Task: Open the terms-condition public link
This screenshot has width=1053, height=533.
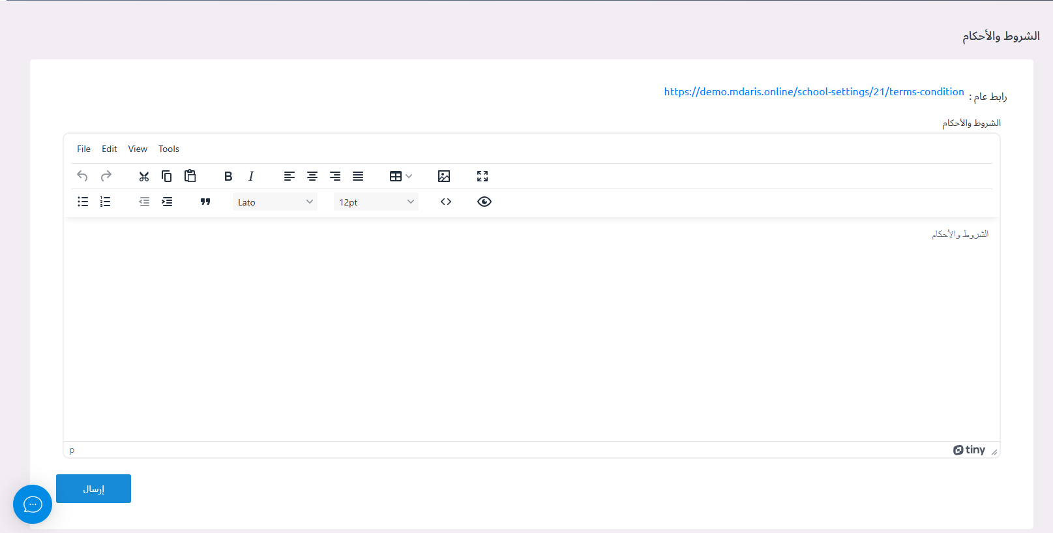Action: [x=814, y=92]
